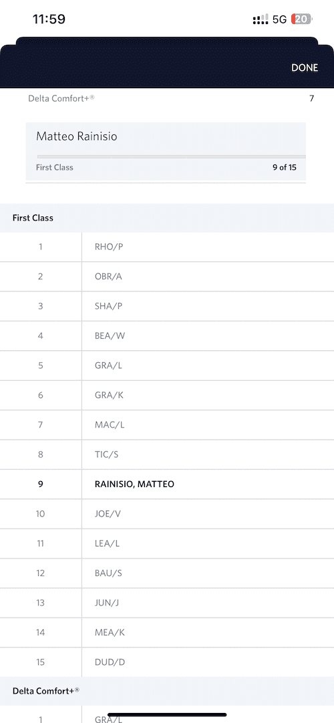This screenshot has width=334, height=723.
Task: Select upgrade list row JOE/V
Action: coord(167,514)
